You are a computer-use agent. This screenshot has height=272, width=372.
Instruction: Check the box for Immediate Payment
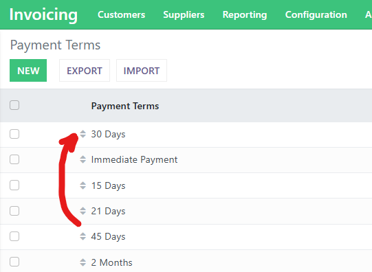point(14,159)
